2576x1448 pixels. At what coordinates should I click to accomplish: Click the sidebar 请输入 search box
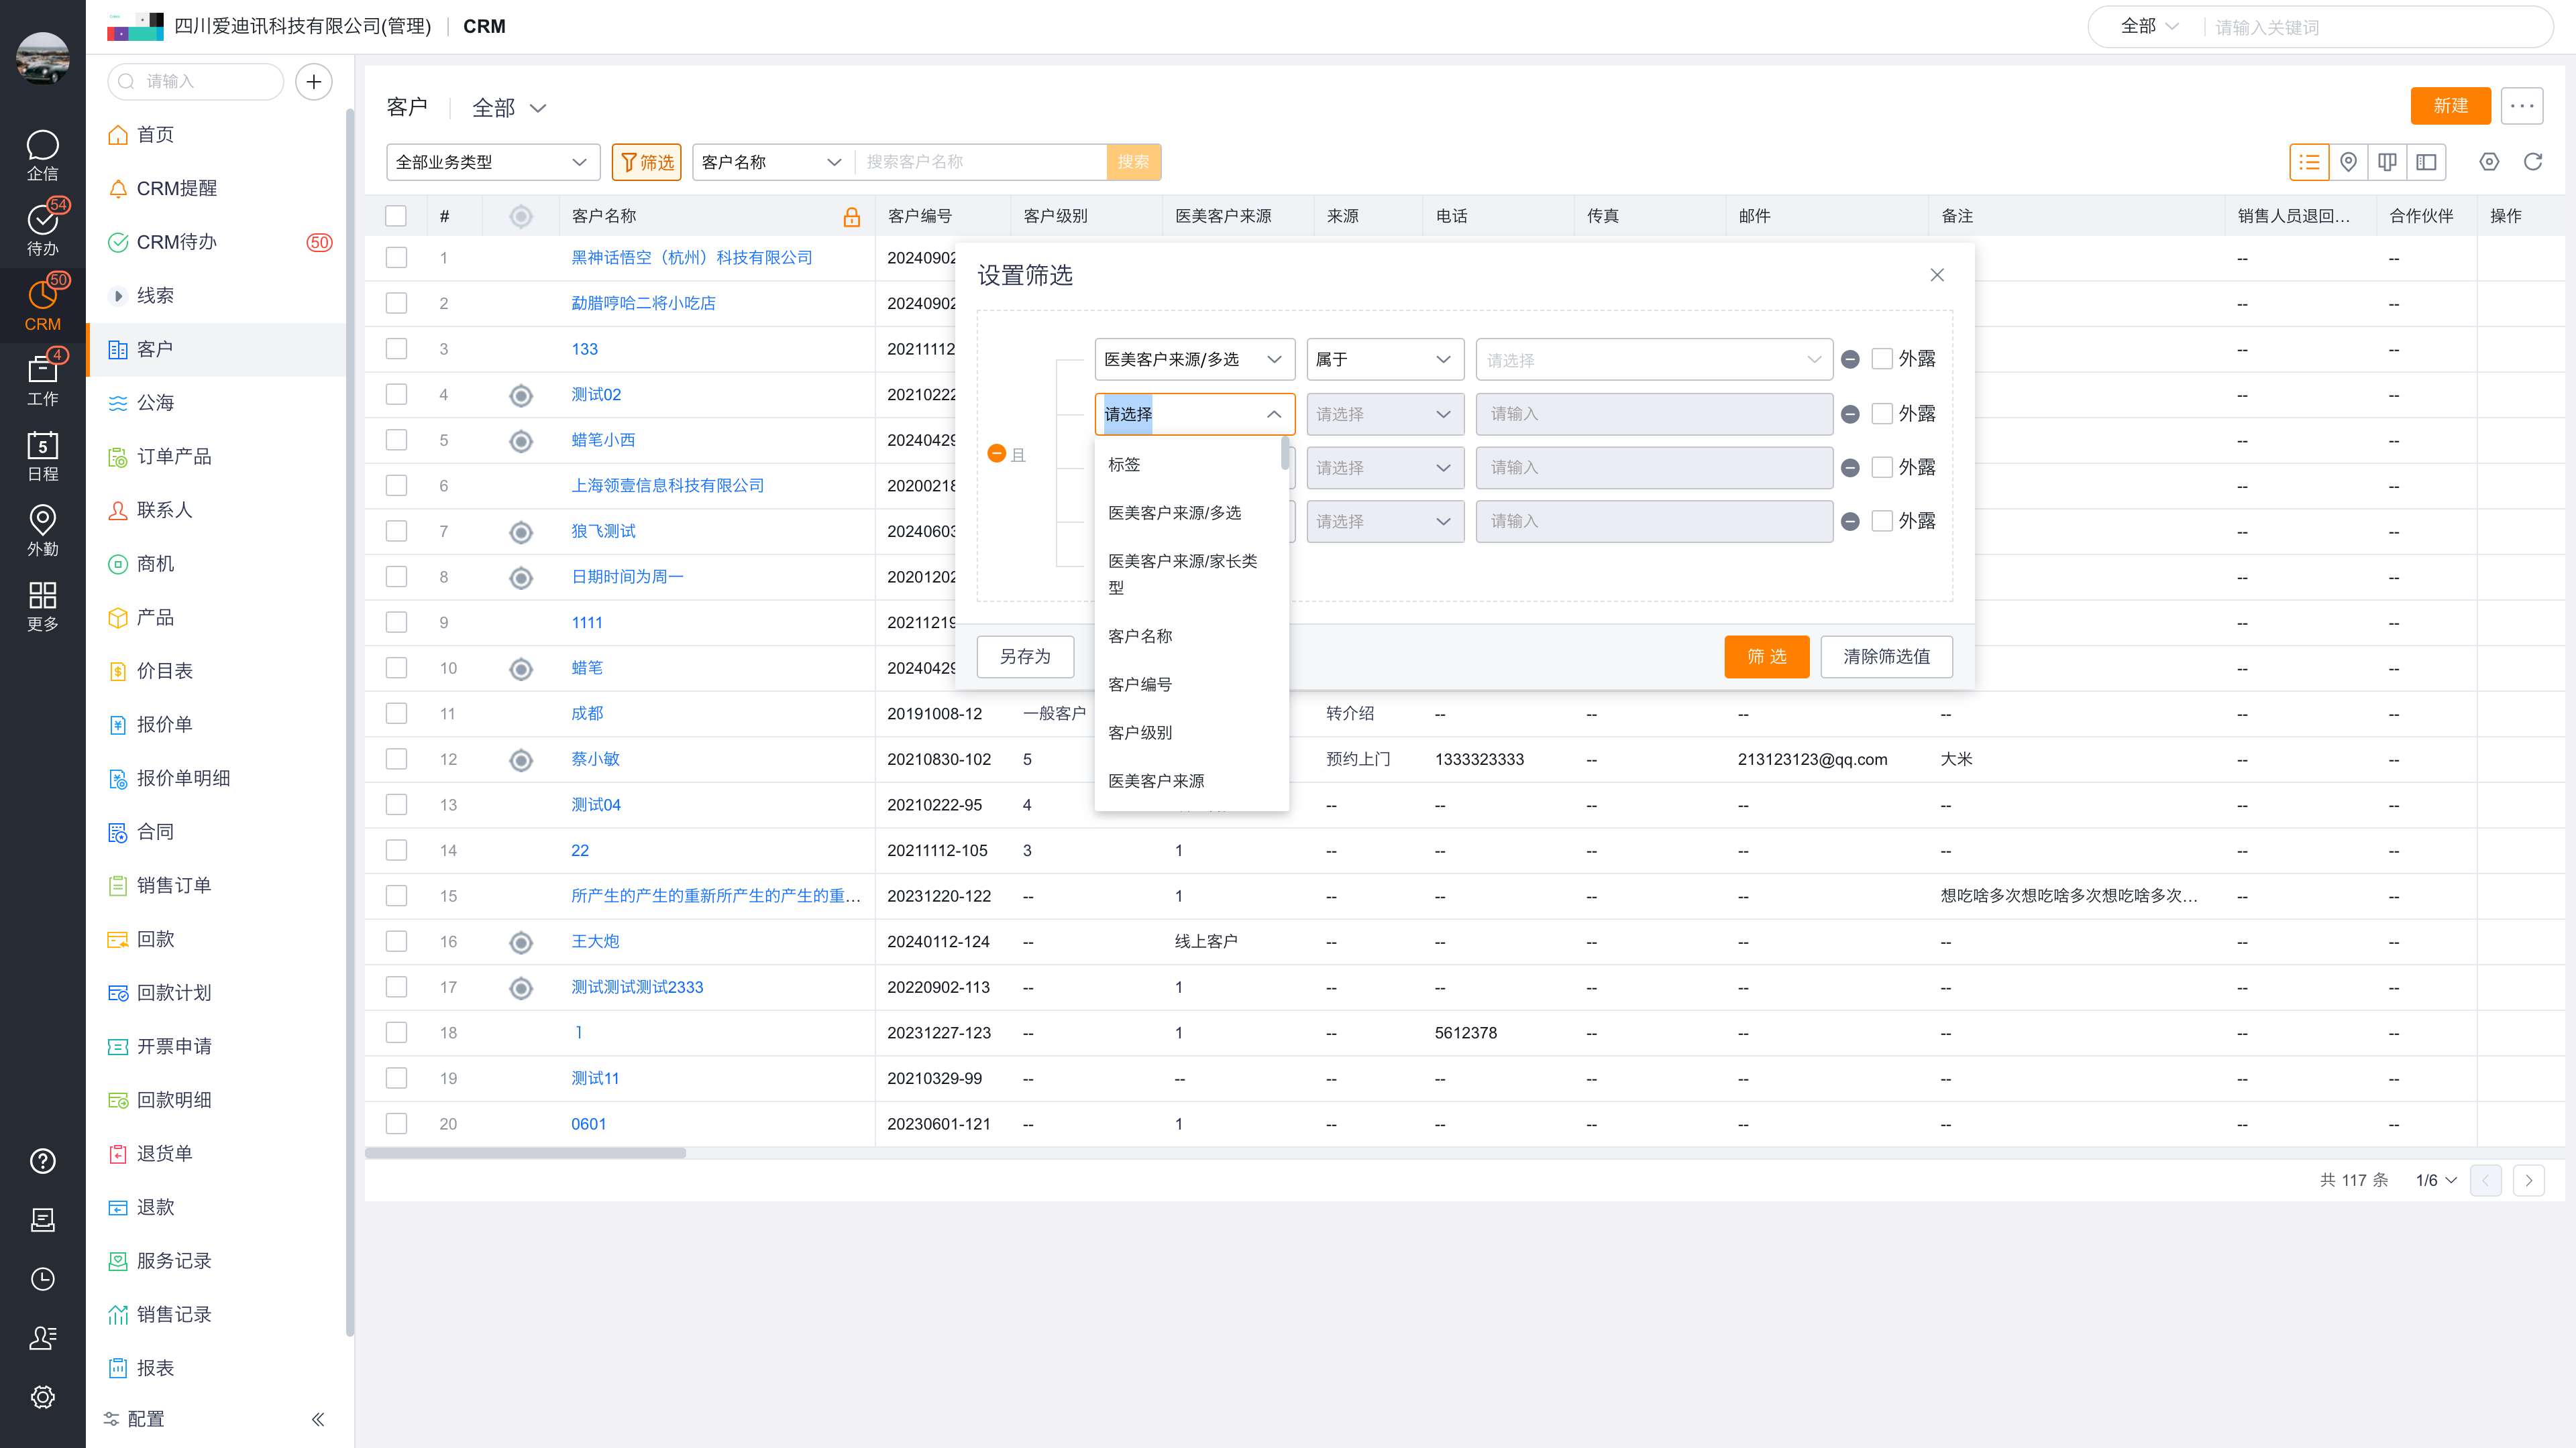[196, 82]
